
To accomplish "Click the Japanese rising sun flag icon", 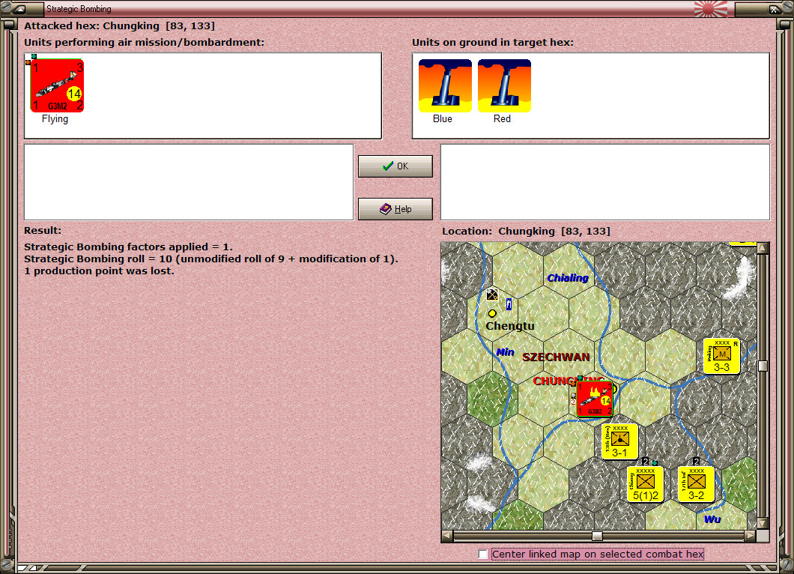I will [710, 9].
